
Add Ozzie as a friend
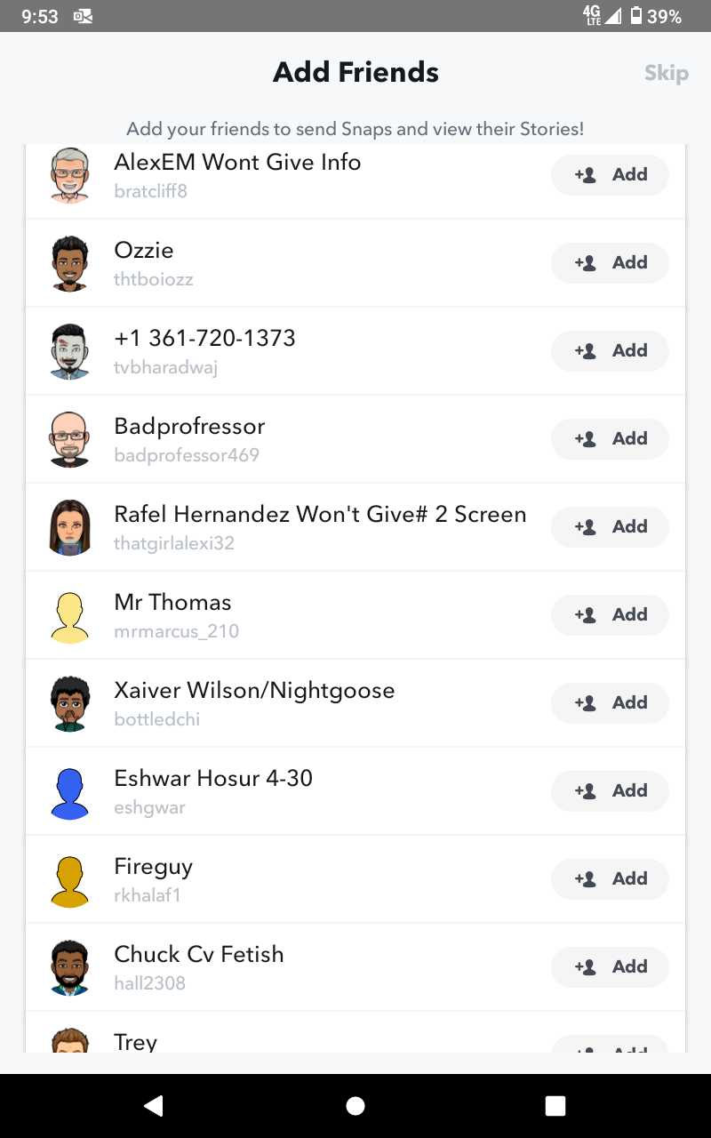click(x=610, y=263)
